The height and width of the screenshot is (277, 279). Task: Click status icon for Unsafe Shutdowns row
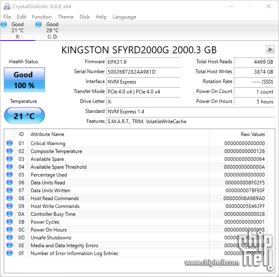click(10, 238)
